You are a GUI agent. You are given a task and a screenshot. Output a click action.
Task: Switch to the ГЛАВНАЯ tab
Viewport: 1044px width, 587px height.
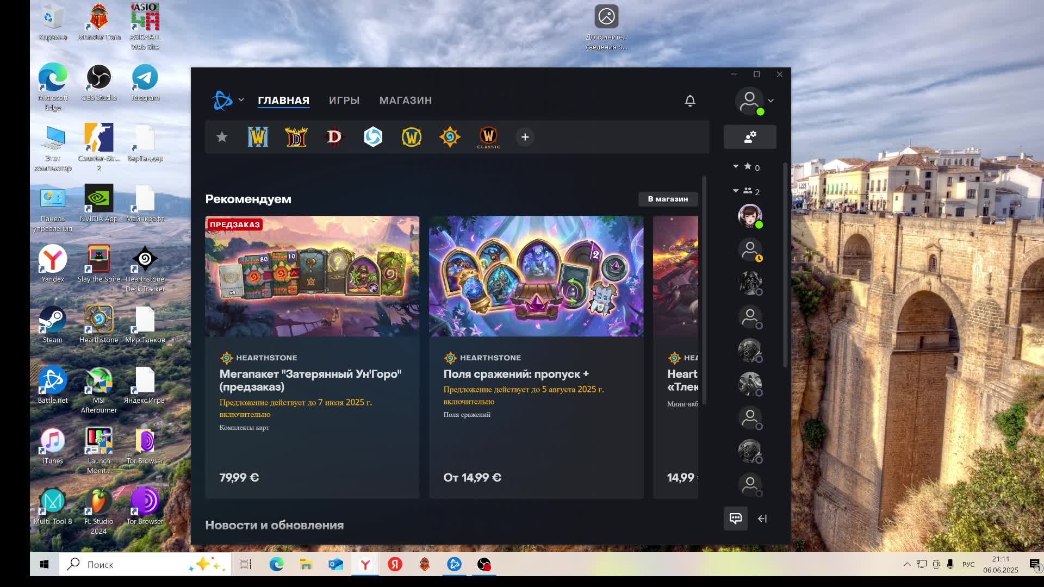tap(283, 101)
